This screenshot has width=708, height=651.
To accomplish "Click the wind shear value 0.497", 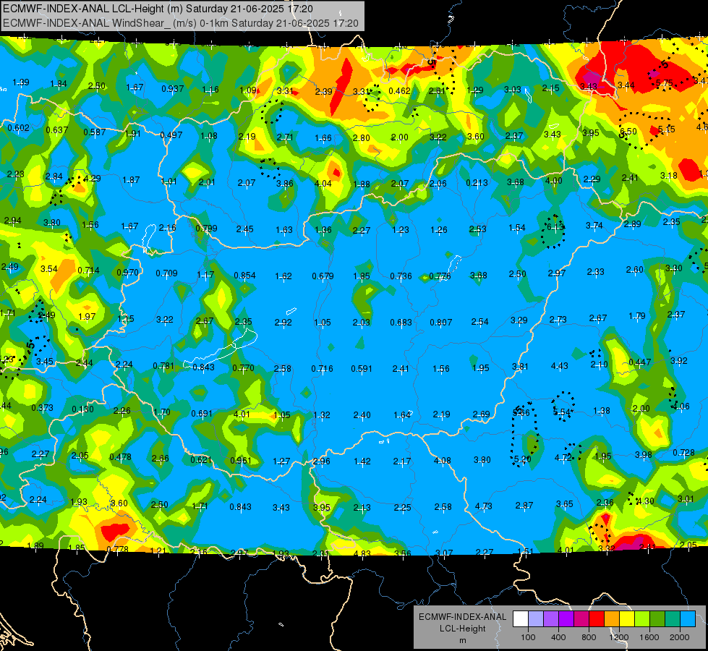I will coord(171,135).
